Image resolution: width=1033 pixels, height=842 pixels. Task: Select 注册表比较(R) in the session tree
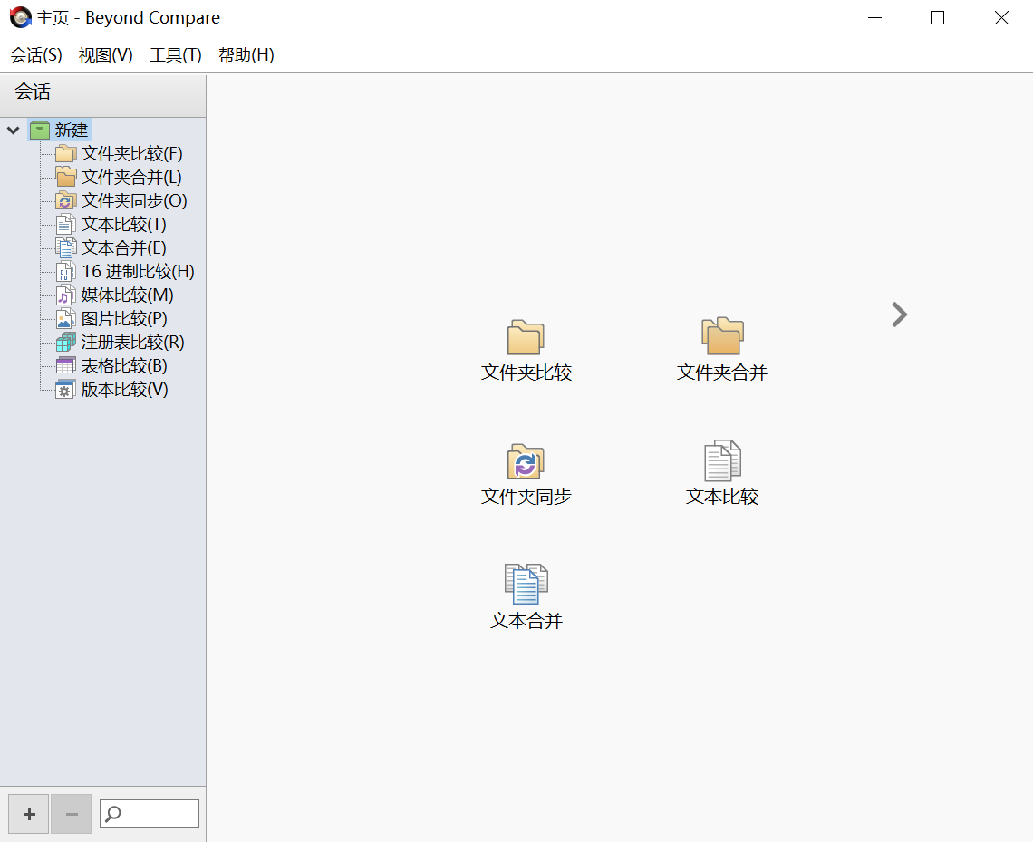[132, 342]
